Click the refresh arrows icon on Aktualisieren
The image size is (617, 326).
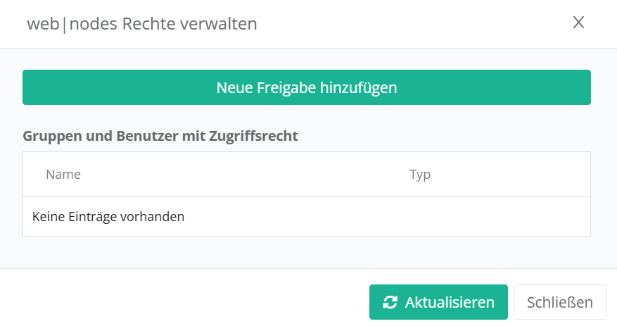[x=390, y=302]
